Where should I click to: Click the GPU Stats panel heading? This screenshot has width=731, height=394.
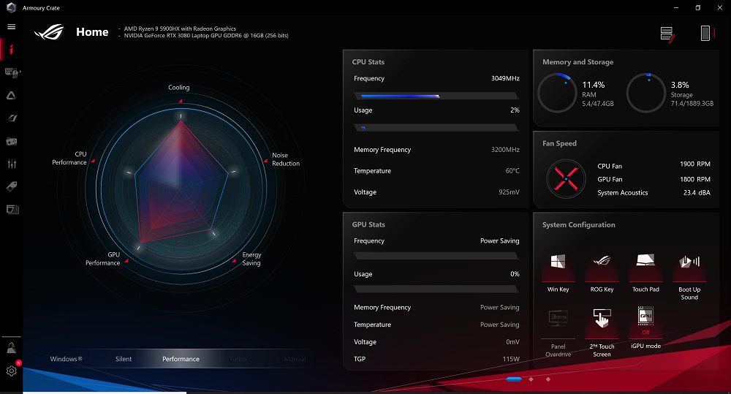368,224
